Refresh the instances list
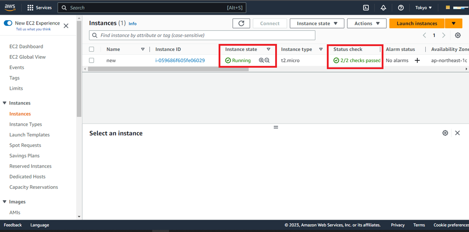This screenshot has width=469, height=232. point(241,23)
